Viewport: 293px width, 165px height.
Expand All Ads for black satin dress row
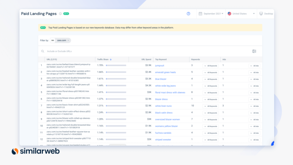tap(254, 113)
